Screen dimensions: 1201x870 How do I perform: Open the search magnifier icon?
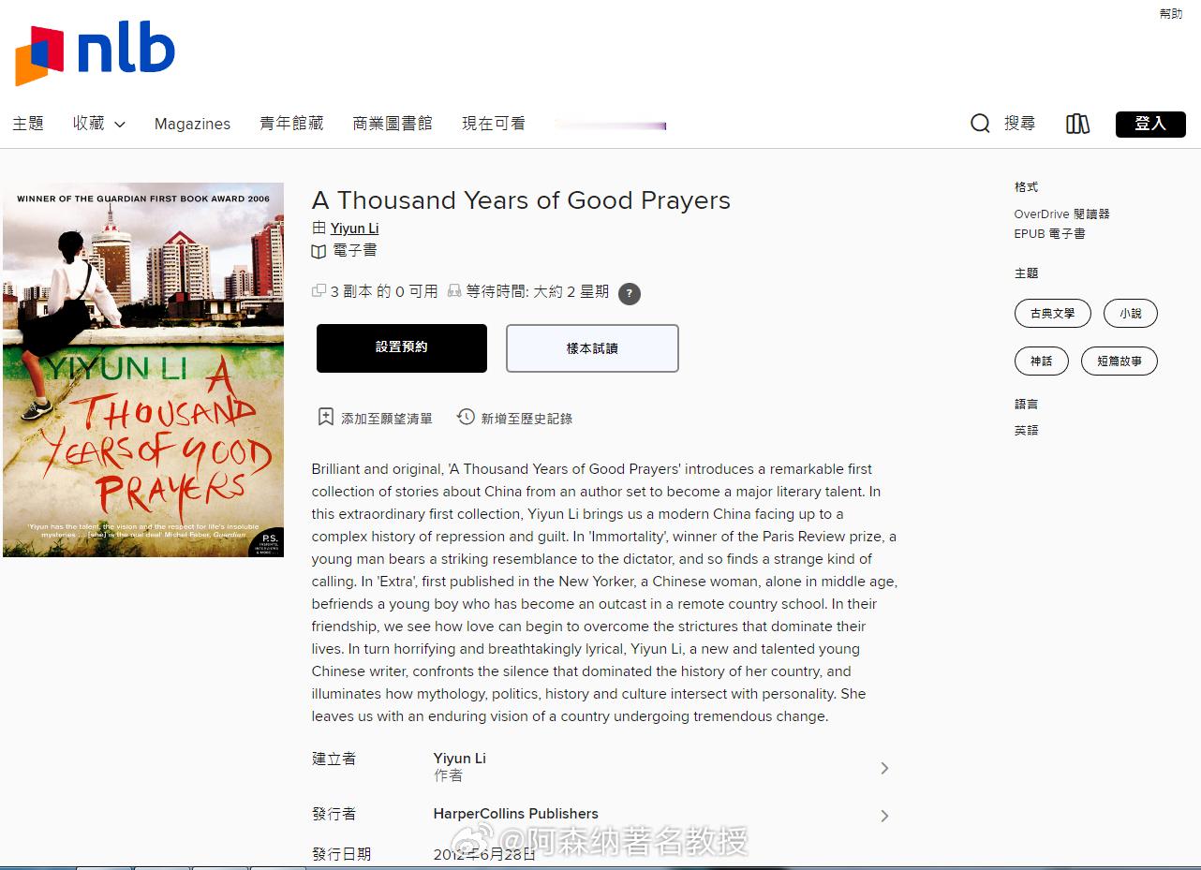pos(980,124)
